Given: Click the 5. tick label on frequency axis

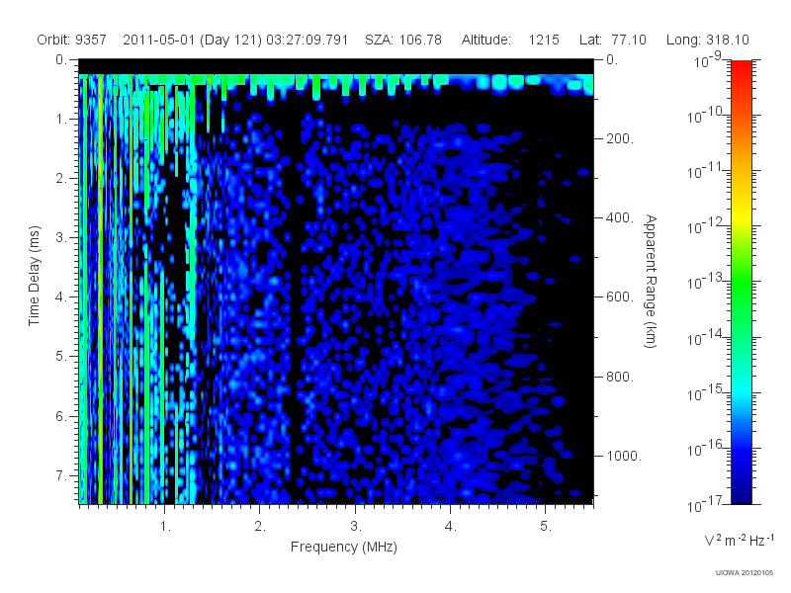Looking at the screenshot, I should coord(546,527).
